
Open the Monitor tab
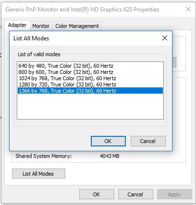point(41,26)
